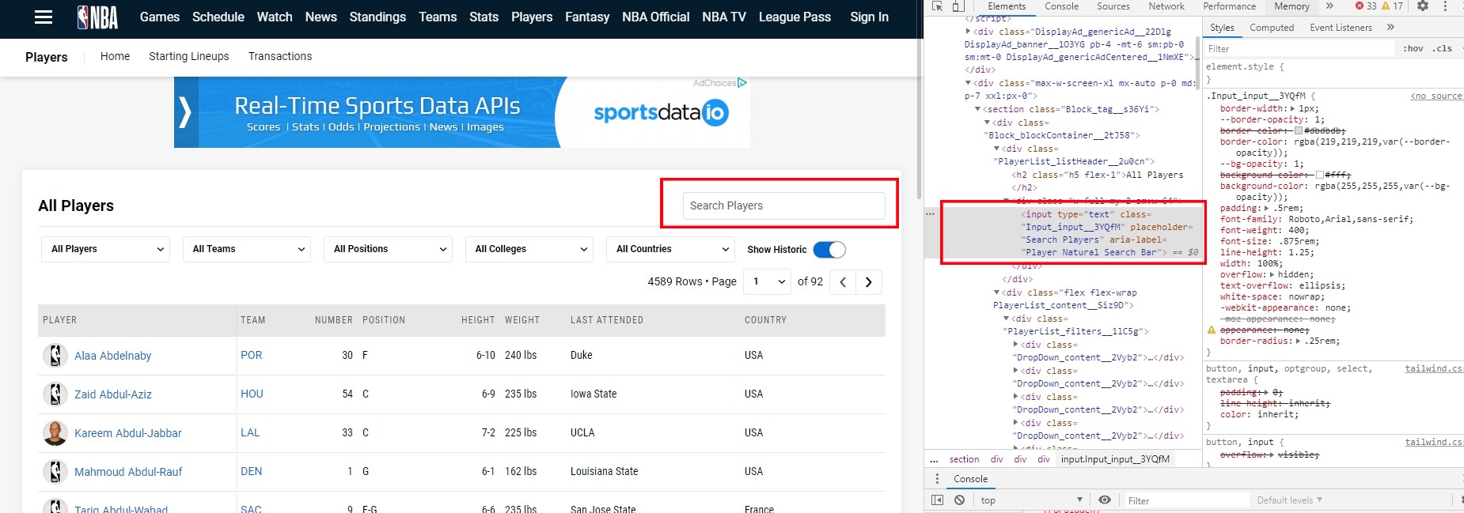Image resolution: width=1464 pixels, height=513 pixels.
Task: Expand the DisplayAd_genericAd div node
Action: tap(968, 32)
